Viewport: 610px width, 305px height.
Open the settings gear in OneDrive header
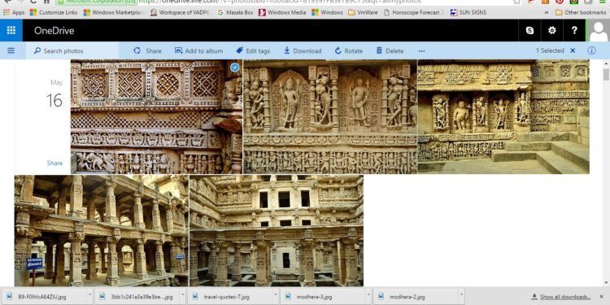click(552, 30)
